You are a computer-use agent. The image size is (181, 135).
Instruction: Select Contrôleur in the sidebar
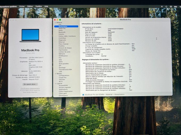(62, 38)
